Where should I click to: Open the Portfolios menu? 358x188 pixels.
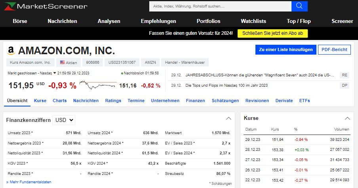click(208, 21)
